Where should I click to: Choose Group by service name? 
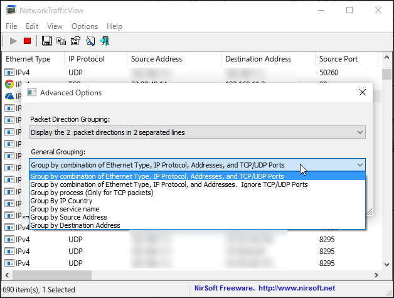click(x=197, y=209)
